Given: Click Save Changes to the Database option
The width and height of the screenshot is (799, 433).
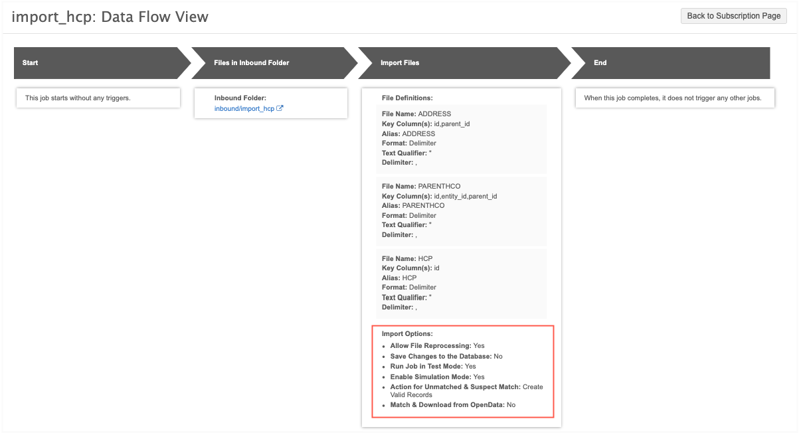Looking at the screenshot, I should (446, 357).
